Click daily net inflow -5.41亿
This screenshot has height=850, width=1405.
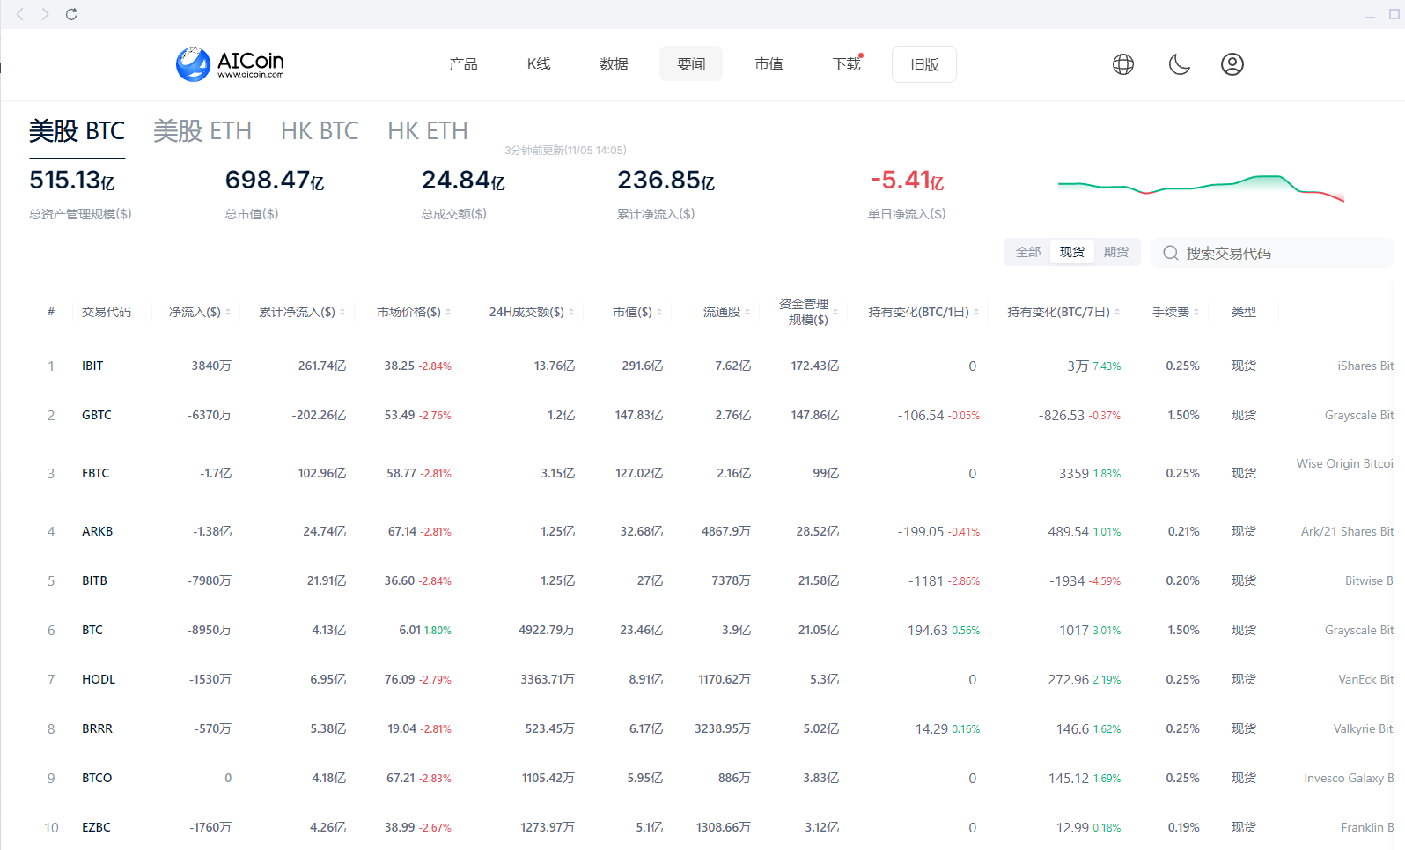click(x=907, y=181)
